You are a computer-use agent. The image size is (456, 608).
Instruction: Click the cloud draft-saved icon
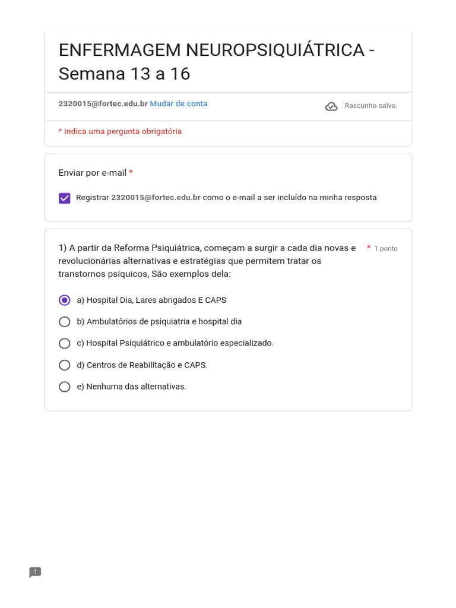pos(331,106)
